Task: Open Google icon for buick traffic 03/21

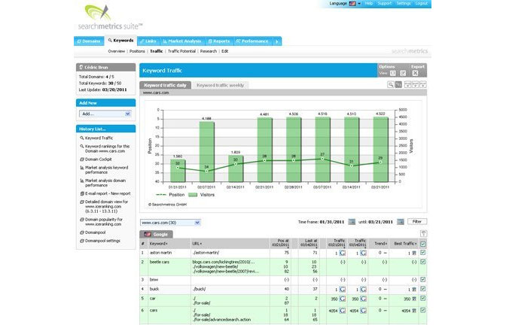Action: pos(343,289)
